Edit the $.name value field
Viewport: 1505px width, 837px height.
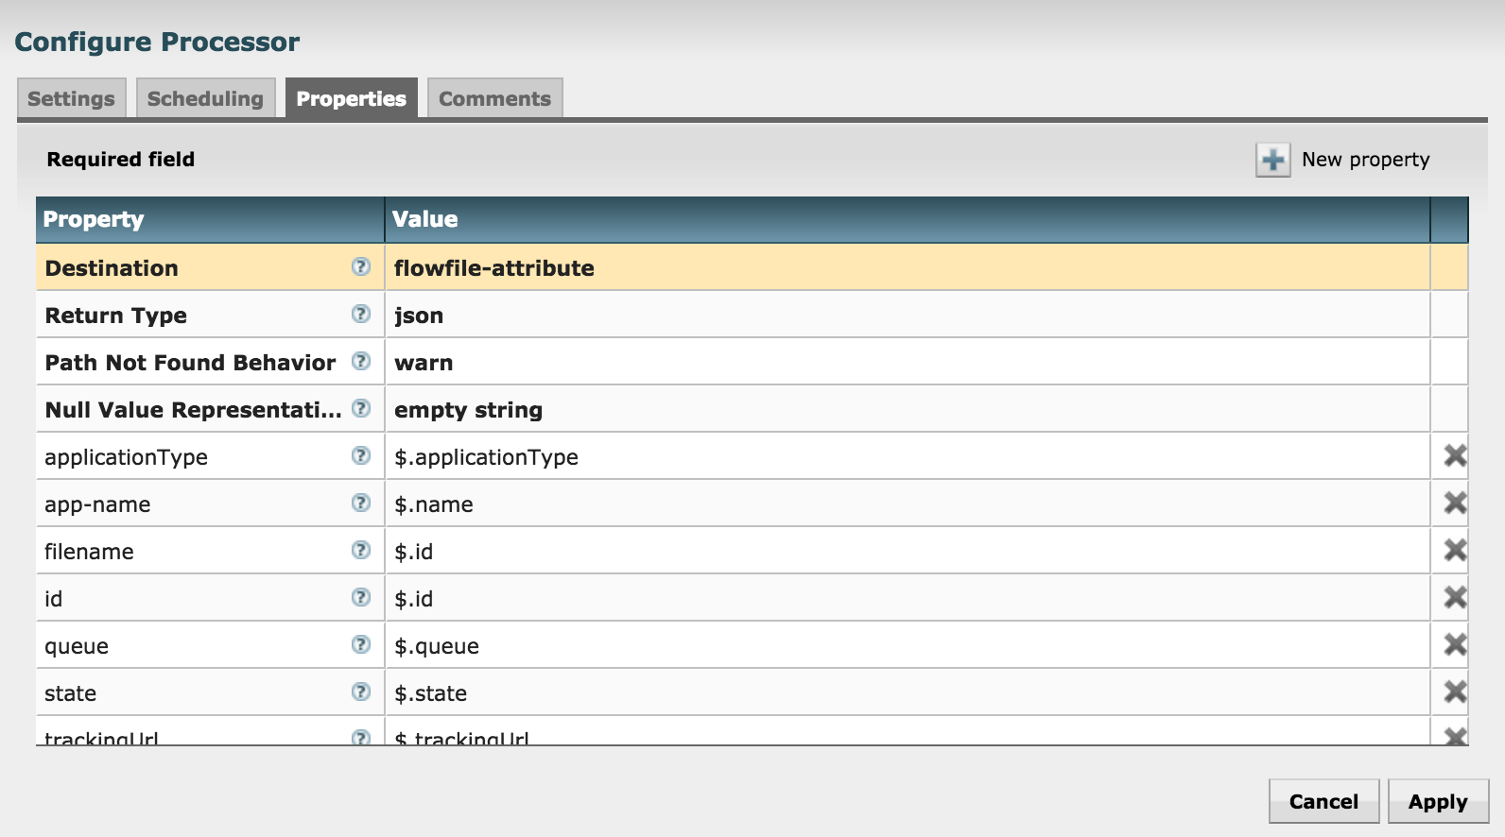(906, 504)
